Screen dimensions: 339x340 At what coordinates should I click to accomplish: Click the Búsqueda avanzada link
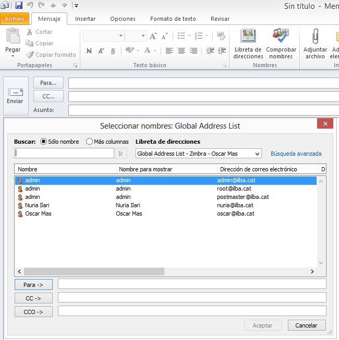296,154
